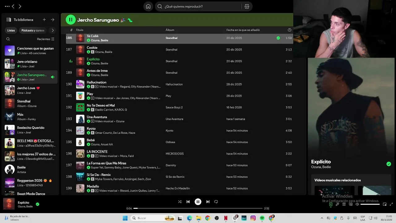Enter full screen mode in the player
This screenshot has width=396, height=223.
point(391,204)
